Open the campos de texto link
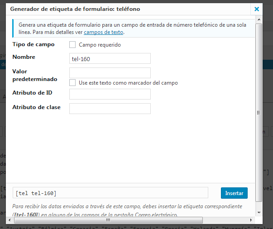 pos(103,32)
